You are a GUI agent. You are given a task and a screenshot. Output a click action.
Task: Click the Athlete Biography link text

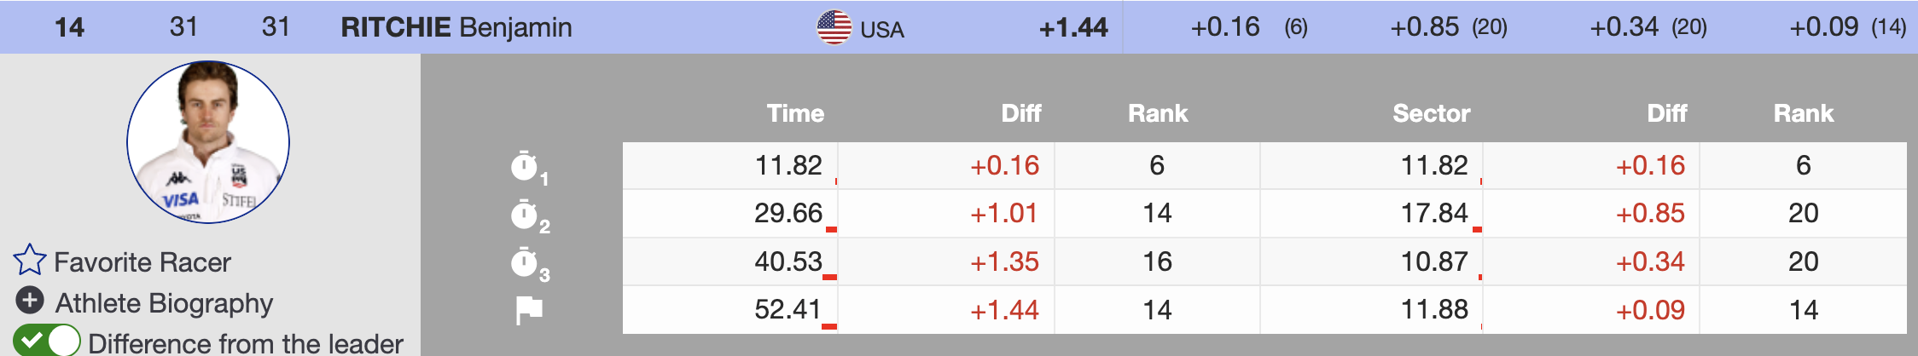tap(164, 303)
